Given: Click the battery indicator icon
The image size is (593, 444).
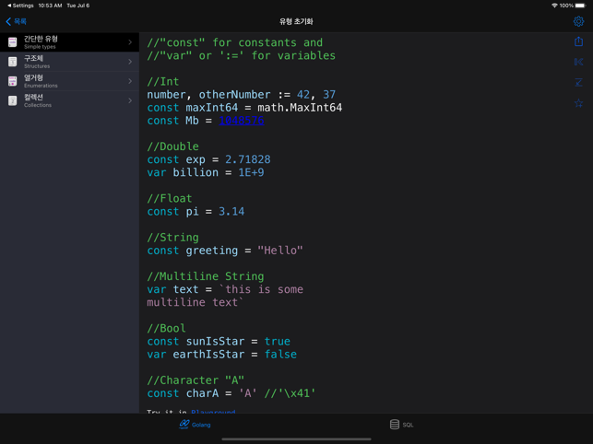Looking at the screenshot, I should [580, 6].
